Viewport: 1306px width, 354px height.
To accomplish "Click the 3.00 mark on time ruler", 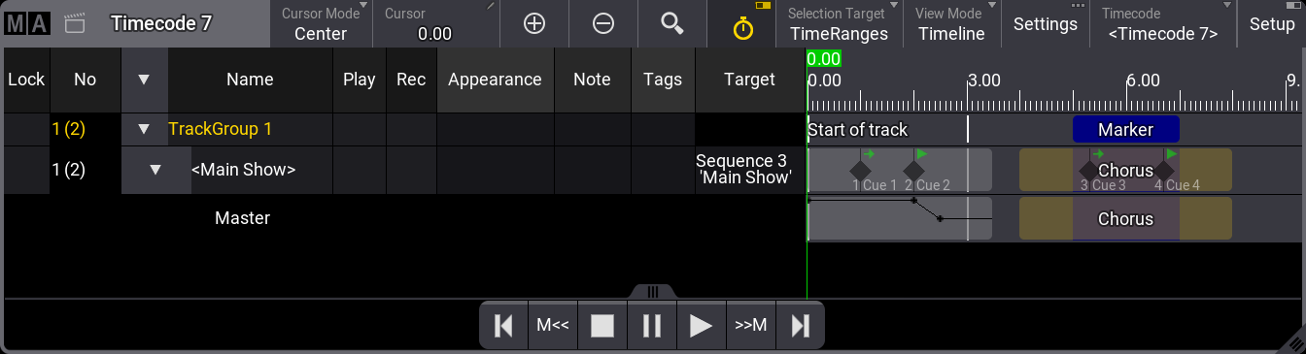I will [x=983, y=80].
